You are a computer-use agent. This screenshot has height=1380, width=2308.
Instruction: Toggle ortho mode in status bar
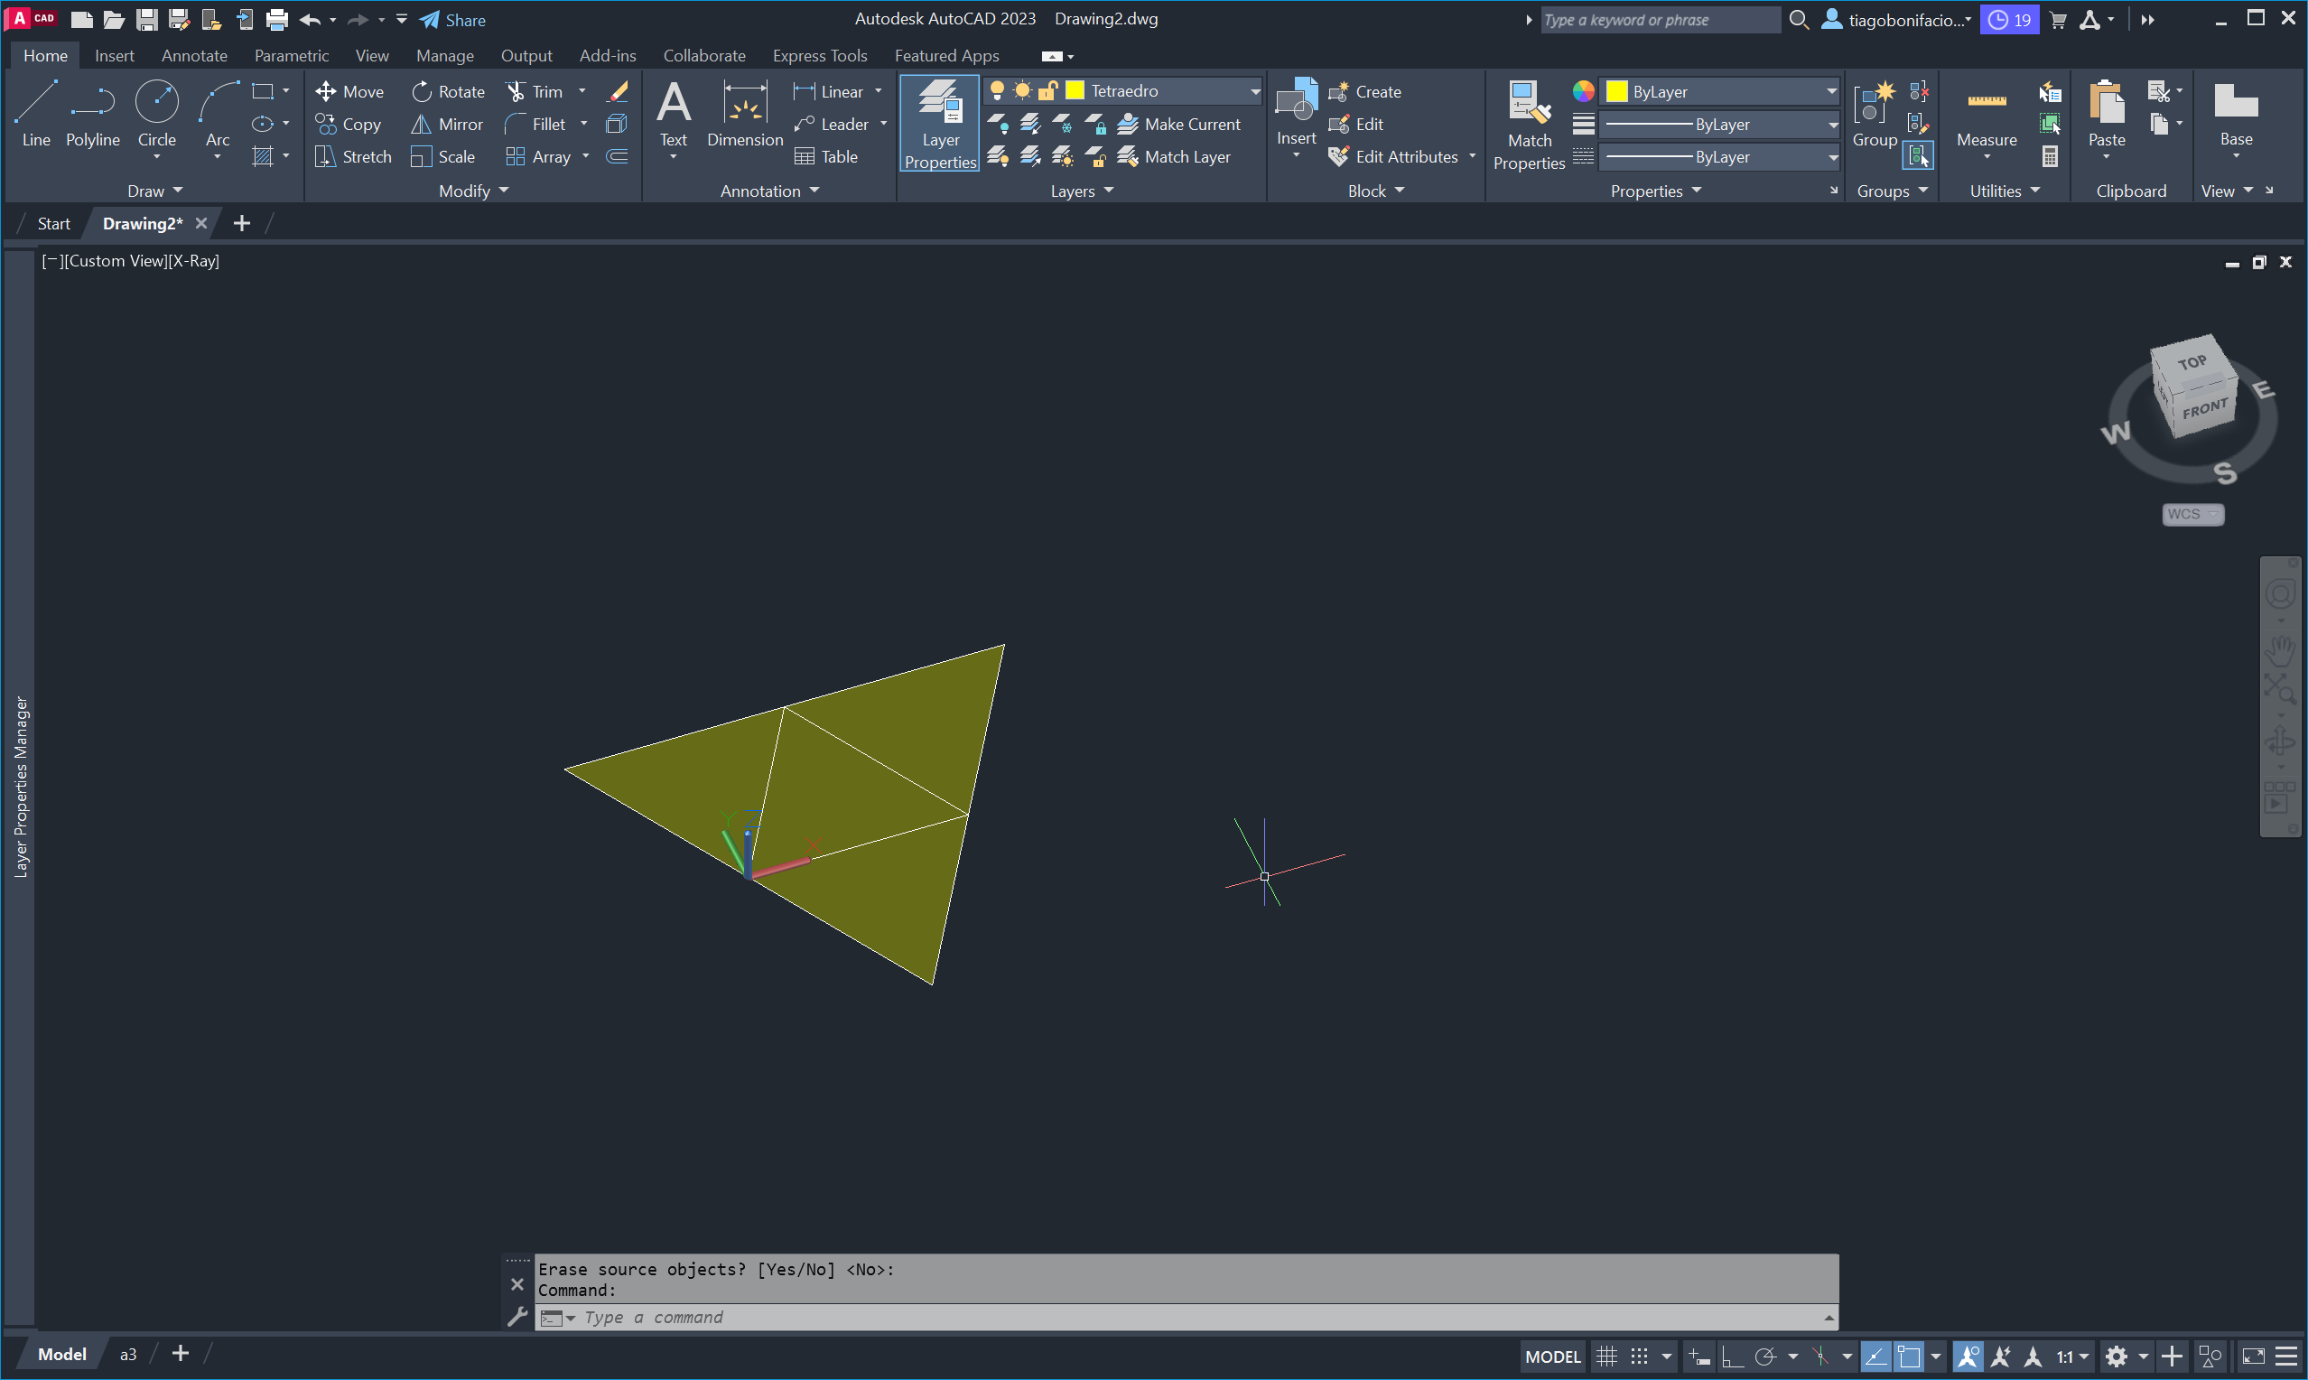(x=1732, y=1356)
